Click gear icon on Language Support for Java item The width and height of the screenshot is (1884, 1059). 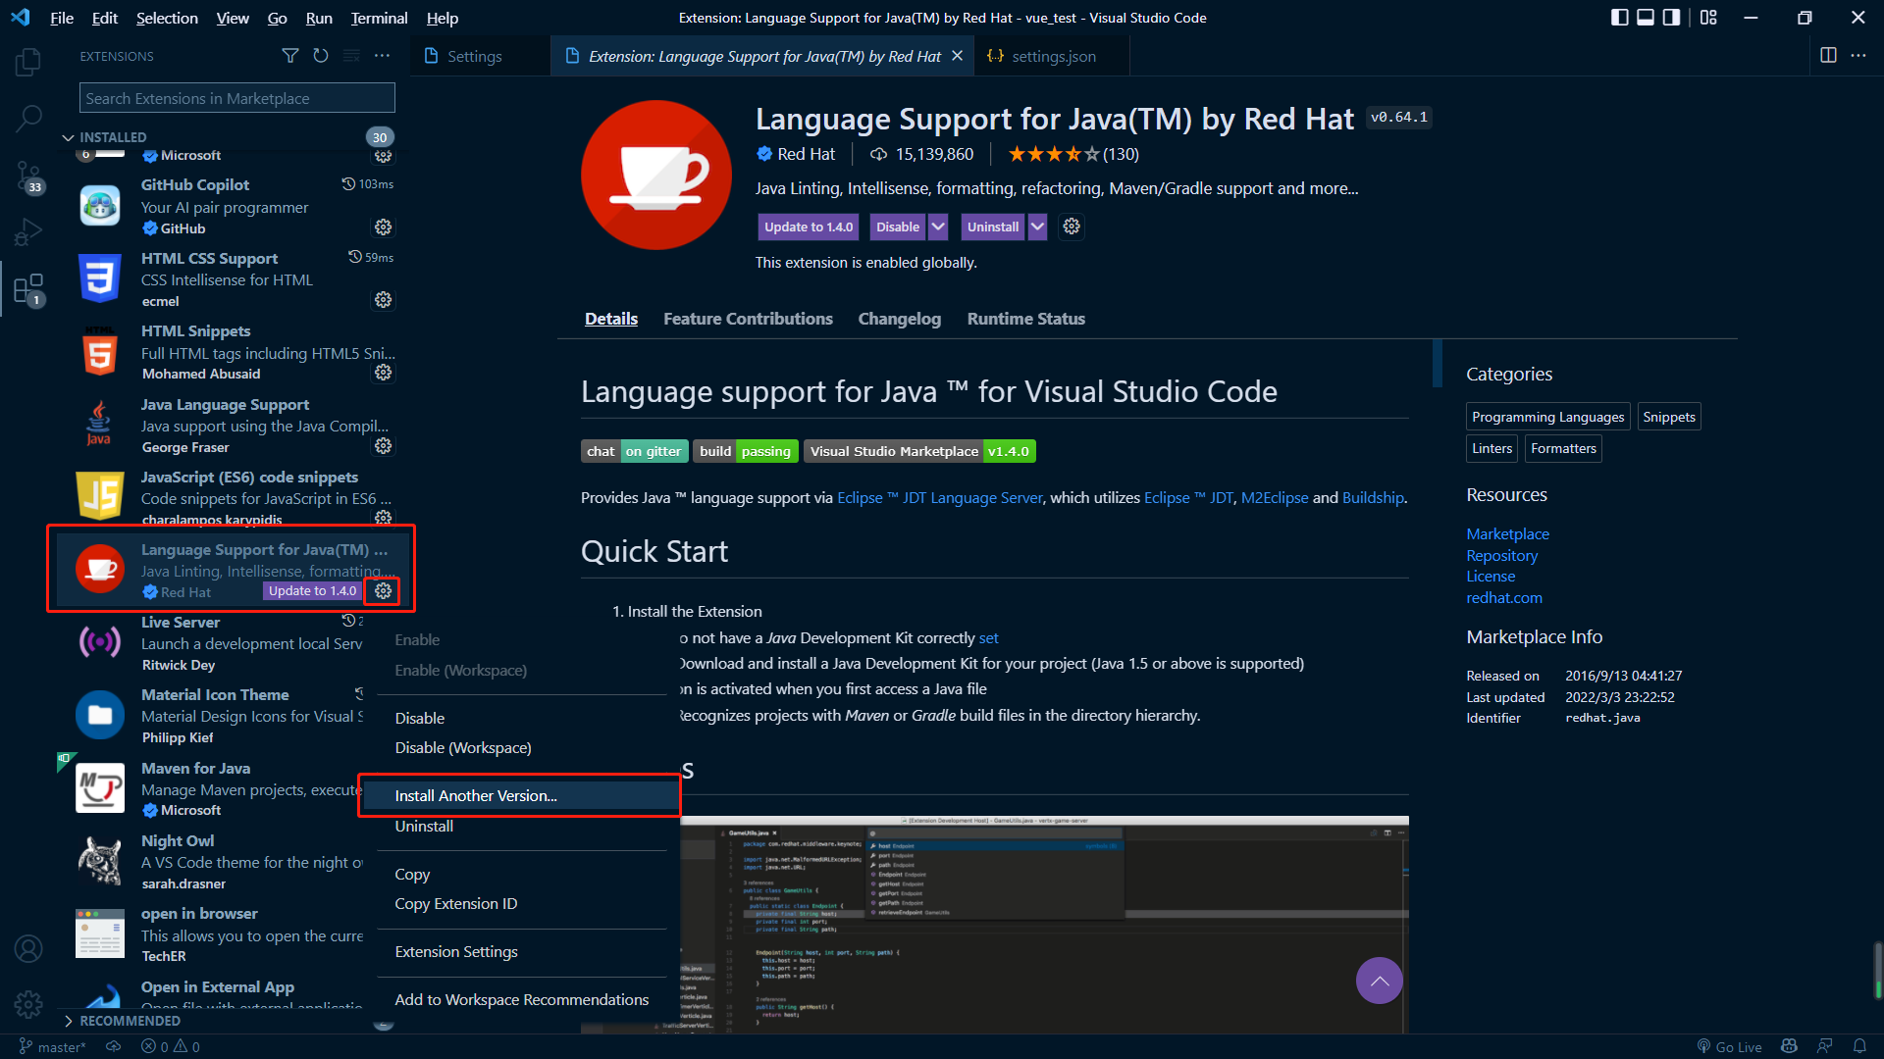(x=383, y=591)
